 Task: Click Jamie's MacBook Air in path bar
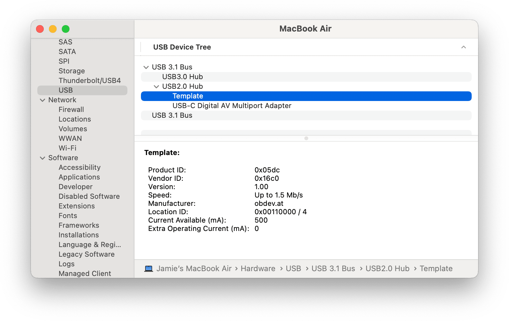(194, 269)
